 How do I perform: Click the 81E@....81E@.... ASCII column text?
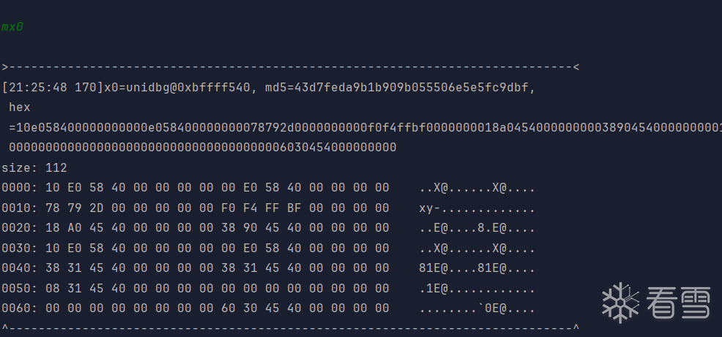tap(477, 268)
